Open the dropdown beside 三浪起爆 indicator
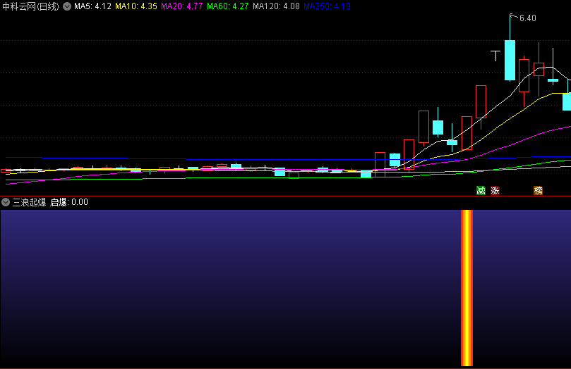 tap(6, 202)
